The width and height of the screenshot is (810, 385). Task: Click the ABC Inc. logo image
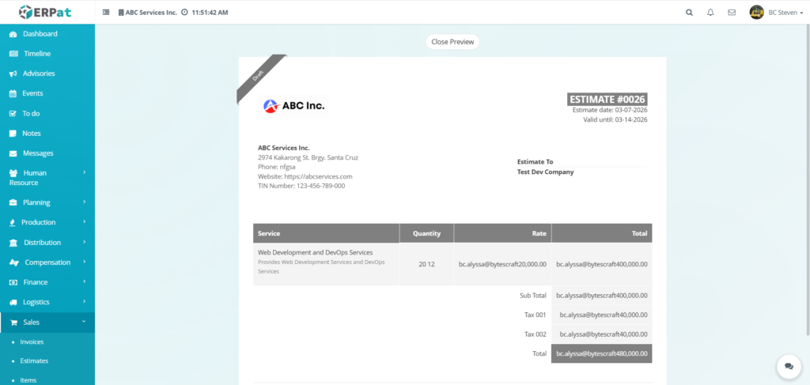pos(293,105)
